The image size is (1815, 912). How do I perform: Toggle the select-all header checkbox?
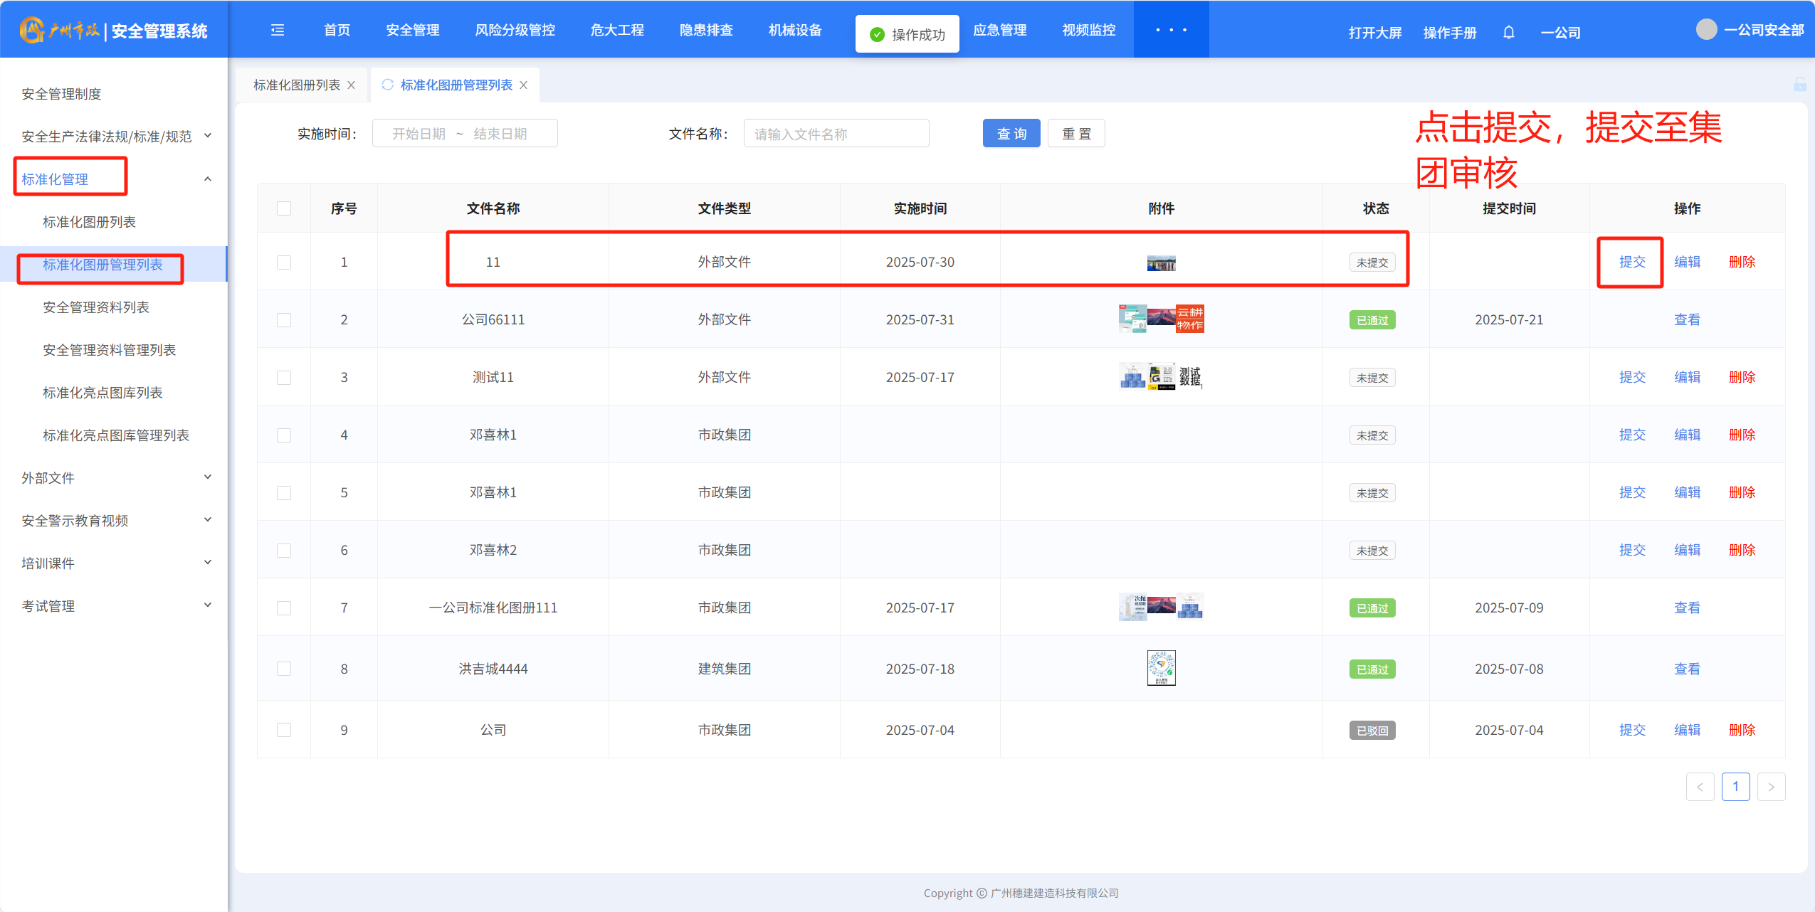(x=284, y=208)
